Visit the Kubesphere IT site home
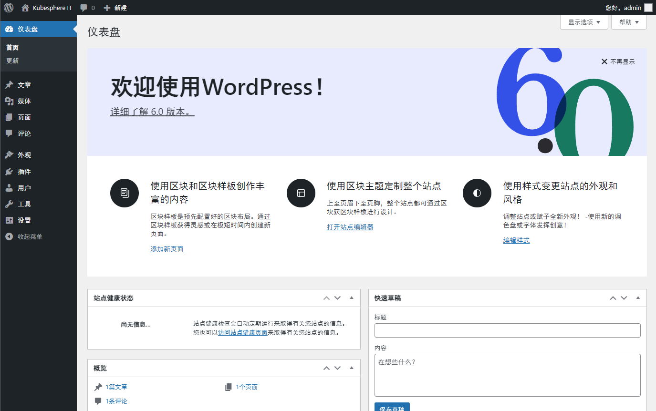The image size is (656, 411). click(x=47, y=8)
